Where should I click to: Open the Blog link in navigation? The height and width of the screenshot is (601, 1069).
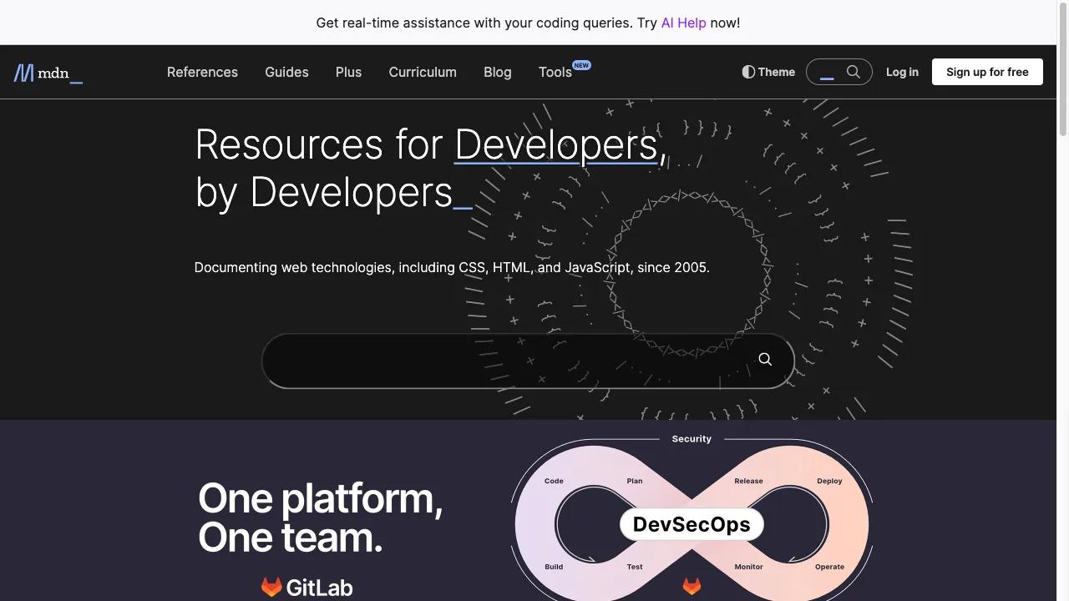(497, 72)
